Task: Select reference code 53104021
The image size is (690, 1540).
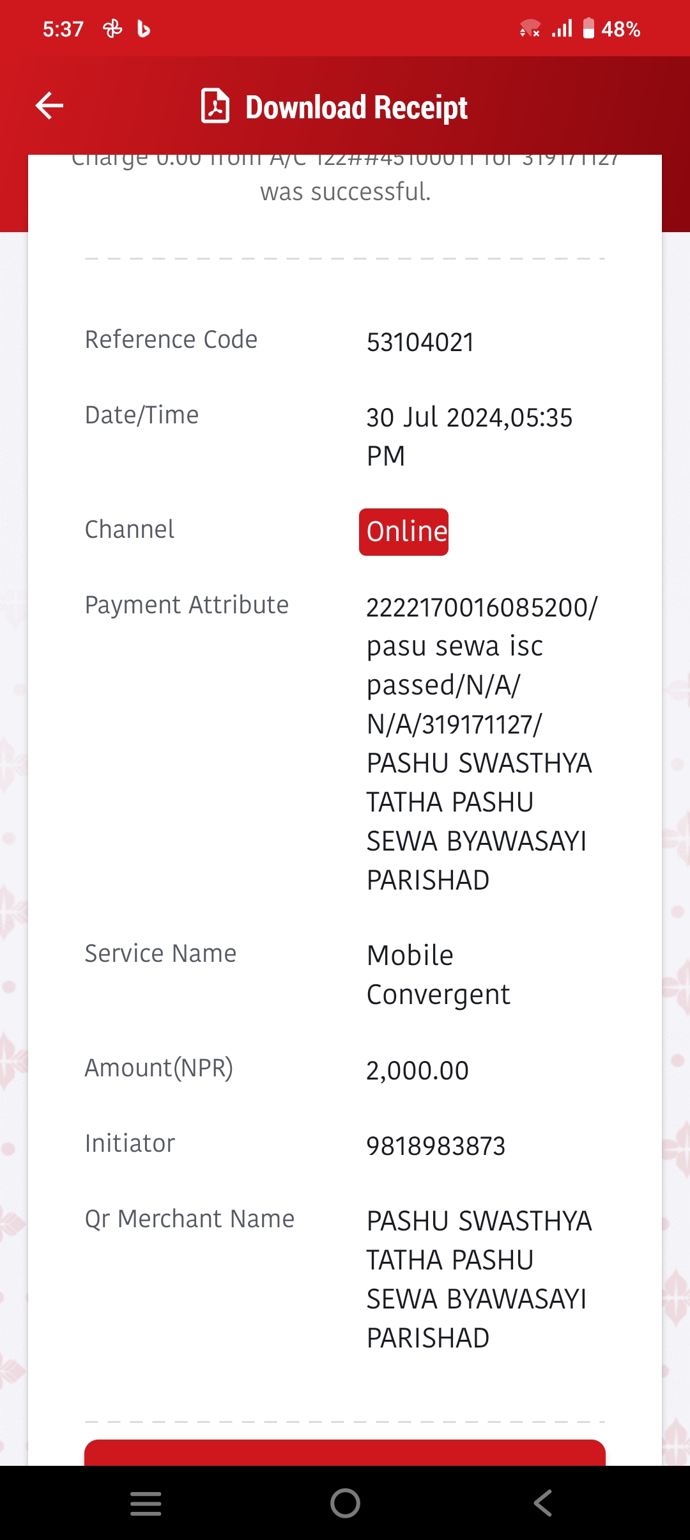Action: pyautogui.click(x=420, y=342)
